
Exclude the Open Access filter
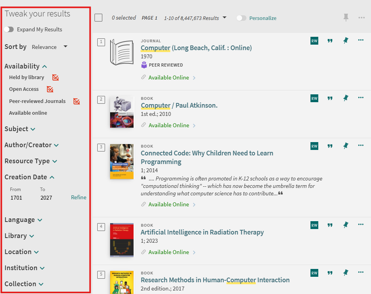pos(50,89)
